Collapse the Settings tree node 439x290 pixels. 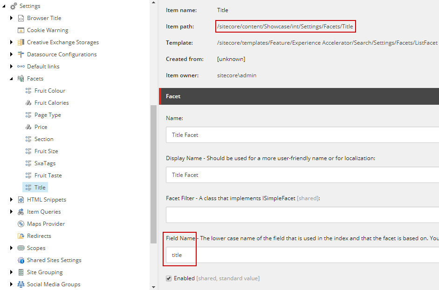4,6
